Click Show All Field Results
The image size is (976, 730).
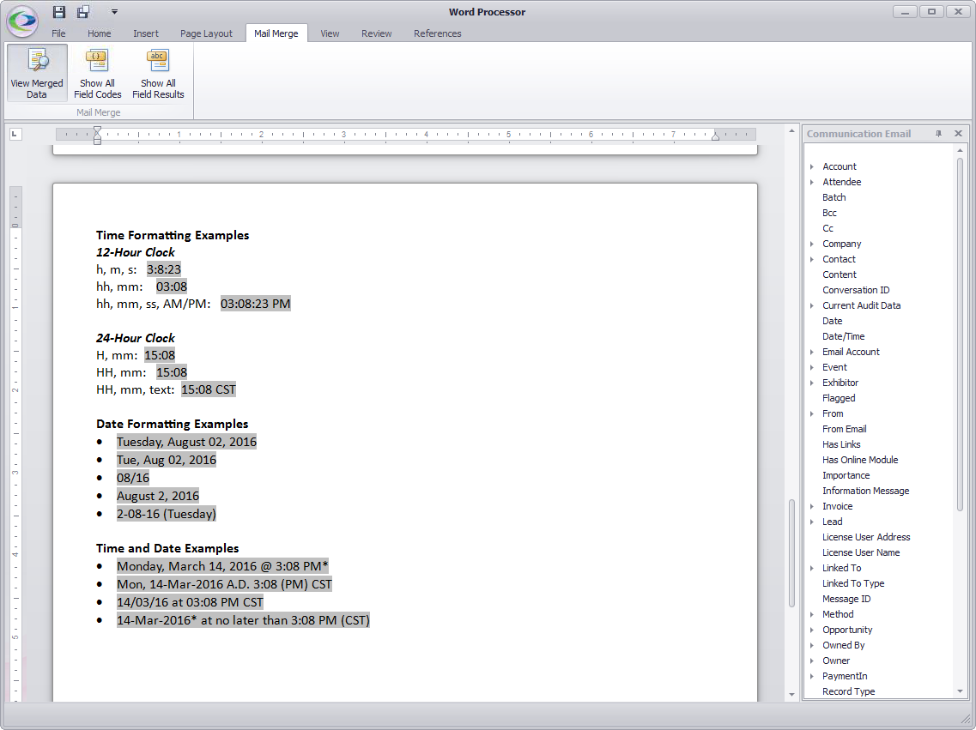tap(158, 74)
